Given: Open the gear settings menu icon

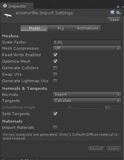Looking at the screenshot, I should tap(118, 12).
